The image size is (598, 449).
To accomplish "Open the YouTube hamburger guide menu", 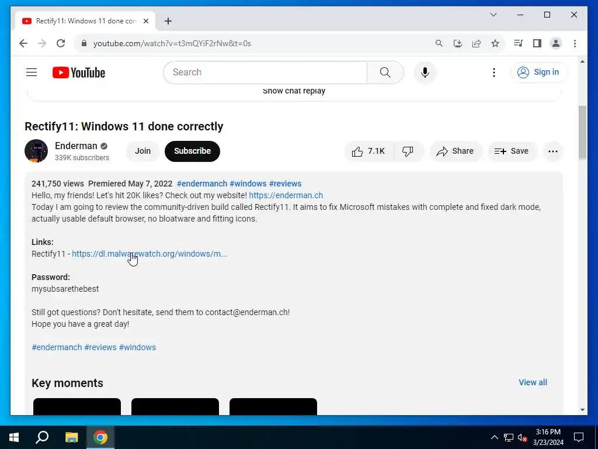I will coord(32,72).
